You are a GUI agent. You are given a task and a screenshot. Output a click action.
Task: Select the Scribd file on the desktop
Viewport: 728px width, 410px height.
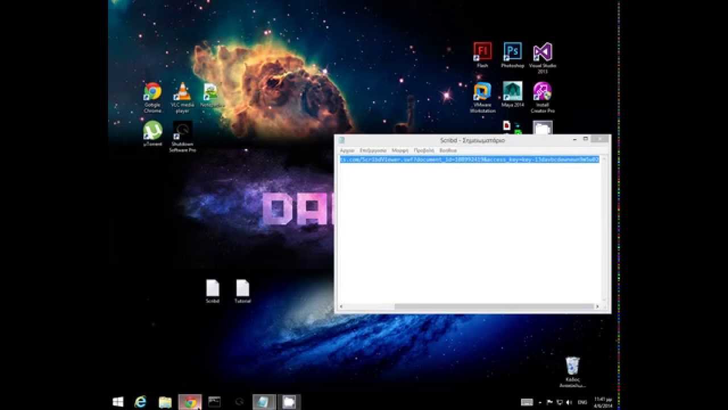[213, 289]
